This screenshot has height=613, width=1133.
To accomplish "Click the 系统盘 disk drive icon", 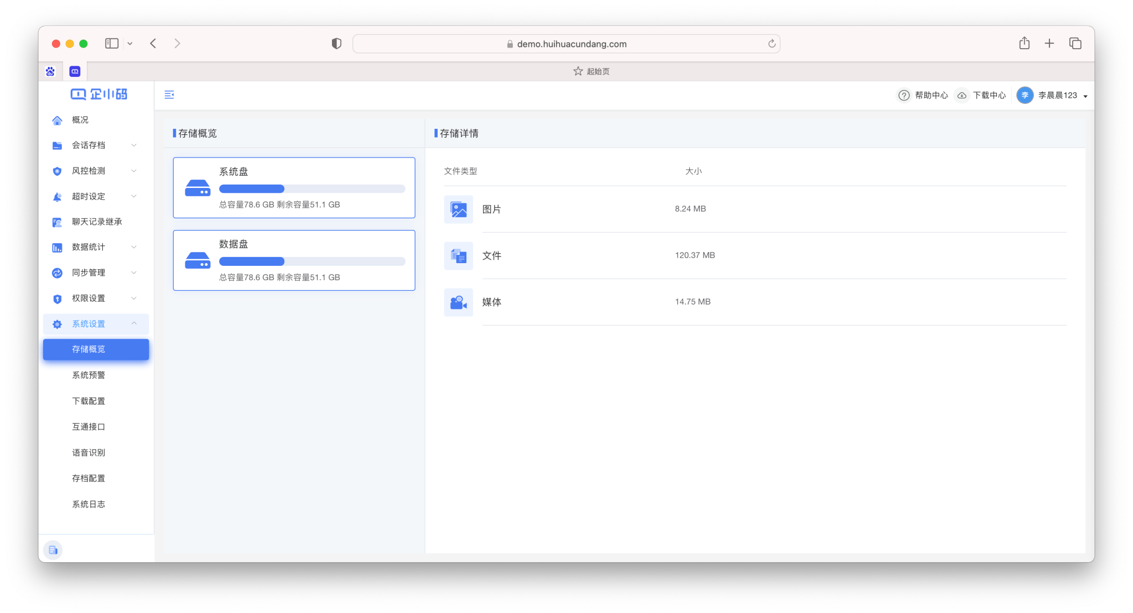I will pos(198,188).
